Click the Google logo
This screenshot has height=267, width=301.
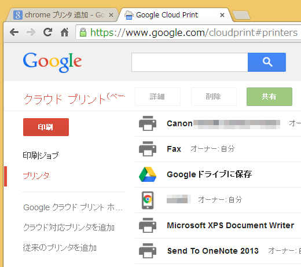click(x=52, y=62)
